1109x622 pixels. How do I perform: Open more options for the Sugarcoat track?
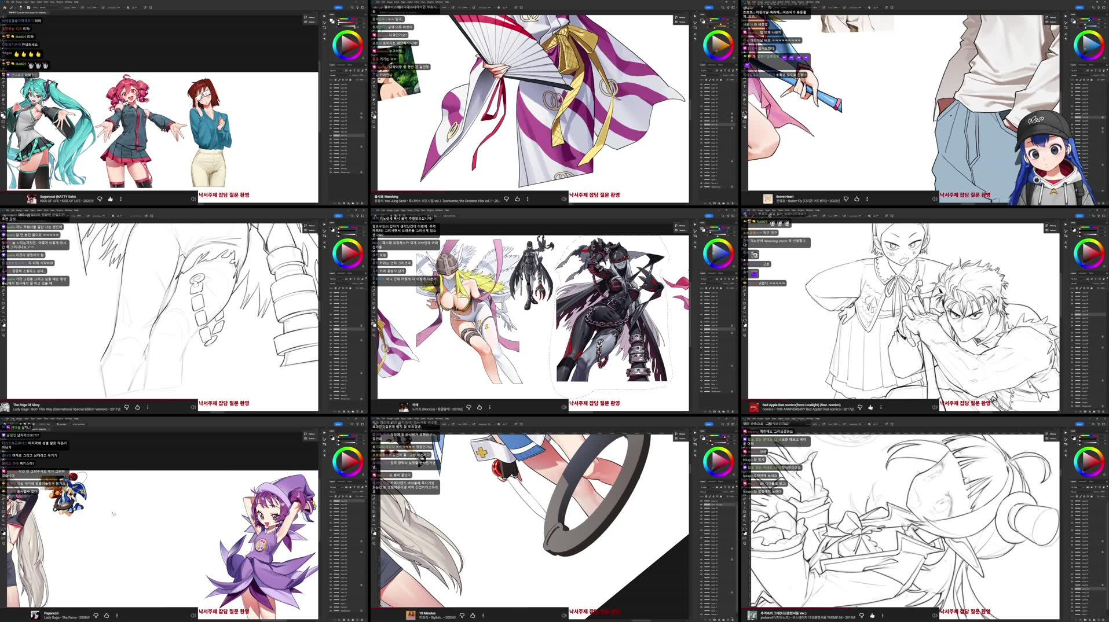coord(121,198)
